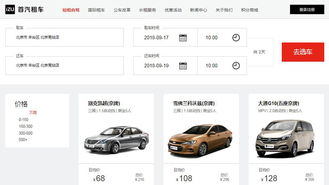Image resolution: width=329 pixels, height=185 pixels.
Task: Go to 国际租车 menu item
Action: click(x=96, y=10)
